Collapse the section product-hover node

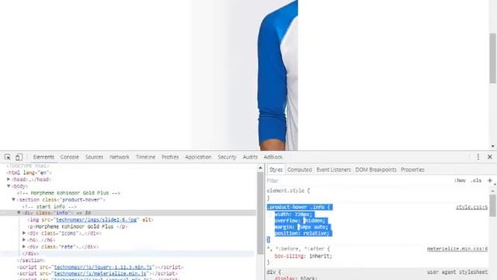(x=14, y=200)
